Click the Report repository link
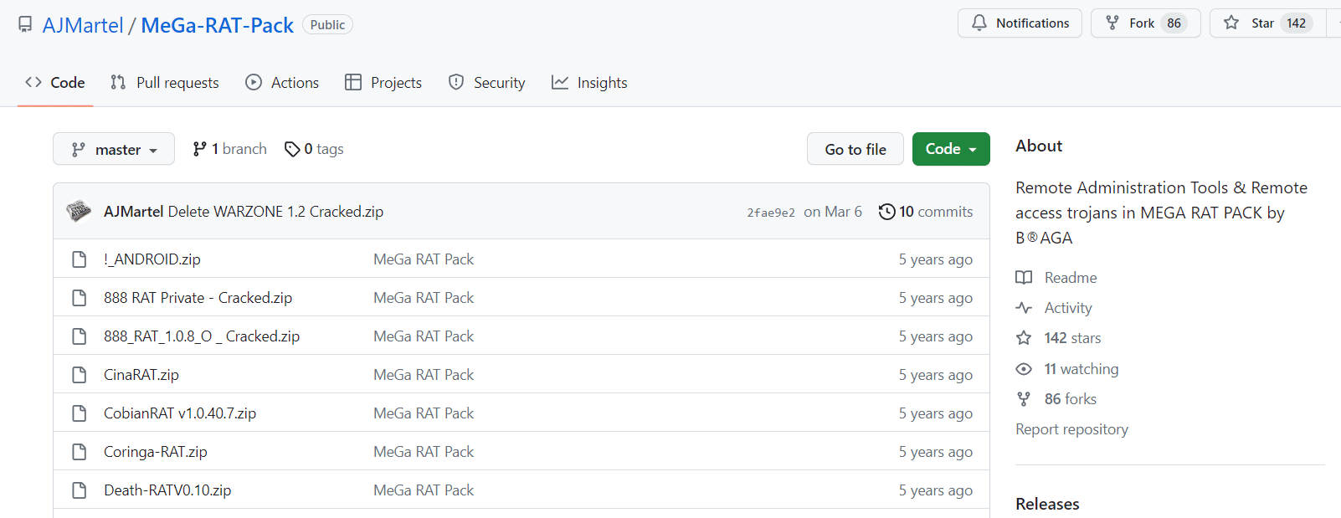1341x518 pixels. (x=1071, y=429)
